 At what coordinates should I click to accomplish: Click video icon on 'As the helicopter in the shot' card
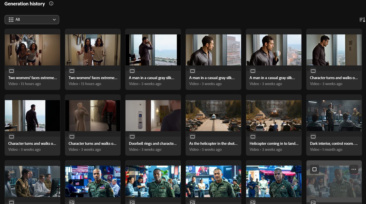tap(192, 137)
